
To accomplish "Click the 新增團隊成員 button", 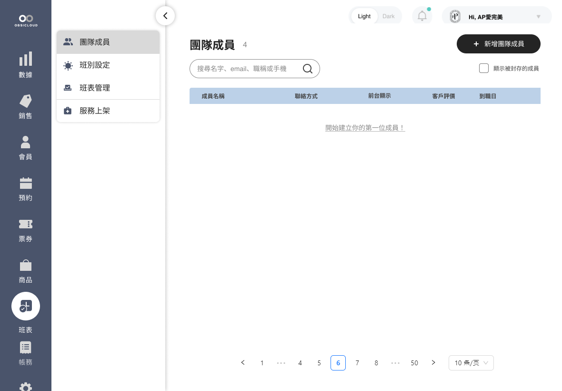I will pyautogui.click(x=498, y=44).
